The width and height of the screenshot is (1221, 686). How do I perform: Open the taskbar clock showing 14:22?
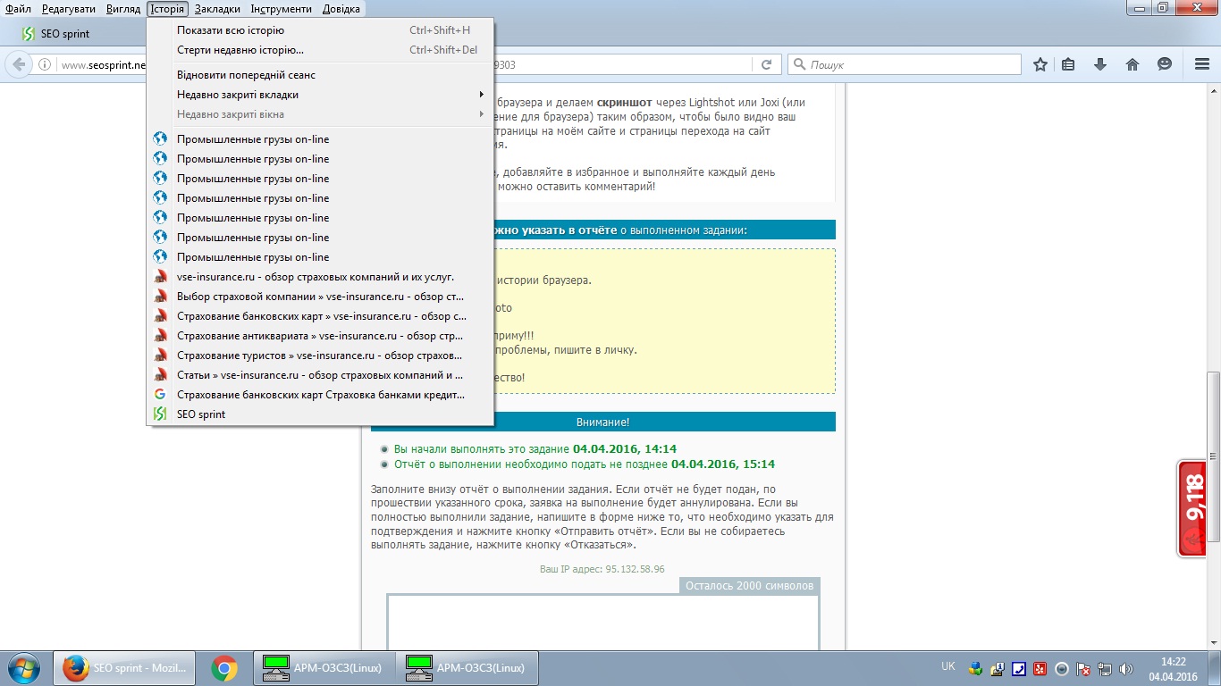1173,668
